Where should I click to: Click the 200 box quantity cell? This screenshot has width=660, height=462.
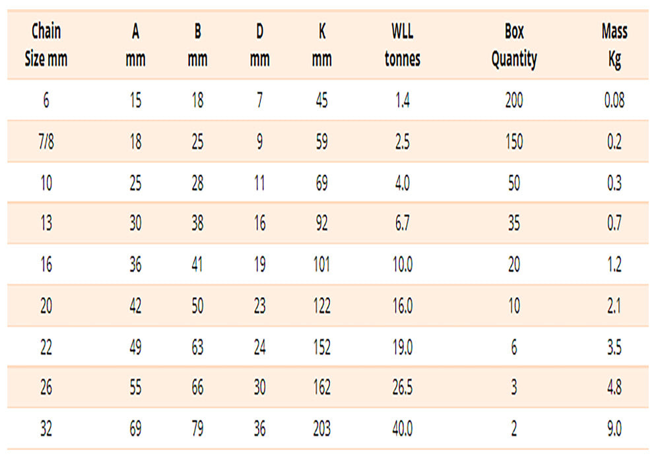click(513, 101)
